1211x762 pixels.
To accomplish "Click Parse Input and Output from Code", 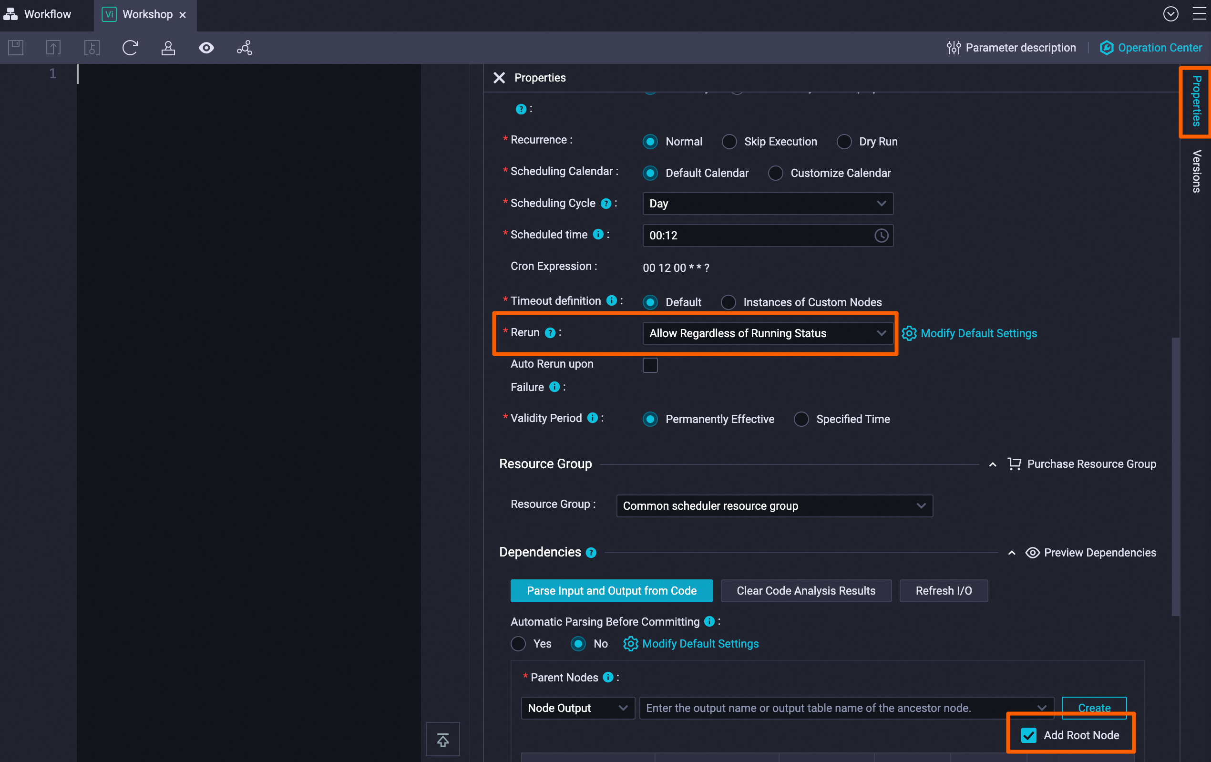I will [x=612, y=591].
